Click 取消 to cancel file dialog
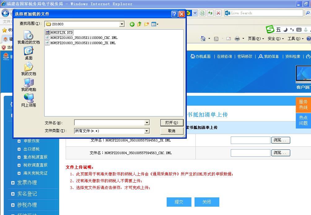The width and height of the screenshot is (311, 215). click(172, 131)
